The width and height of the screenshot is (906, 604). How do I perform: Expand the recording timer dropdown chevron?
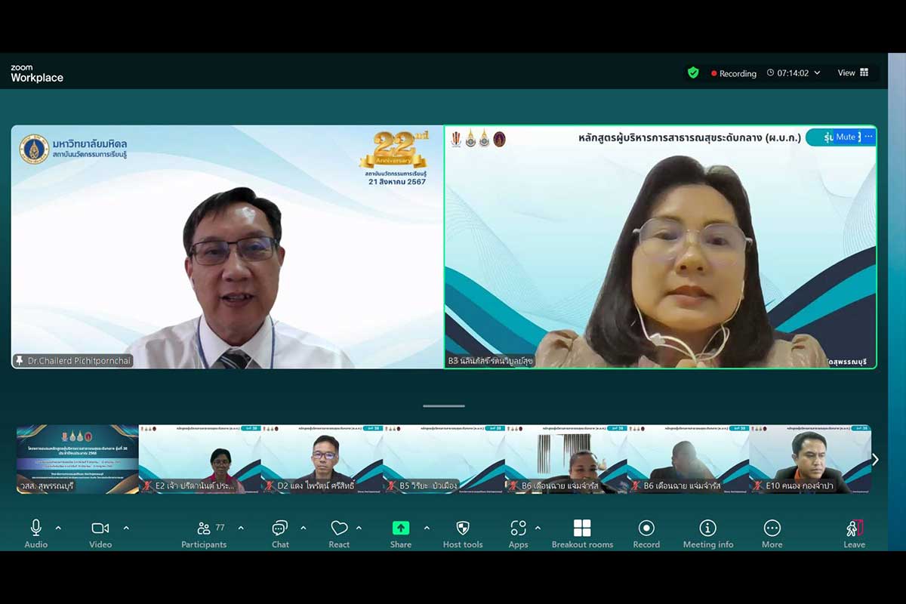(x=817, y=73)
